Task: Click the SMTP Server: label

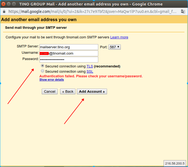Action: coord(28,46)
